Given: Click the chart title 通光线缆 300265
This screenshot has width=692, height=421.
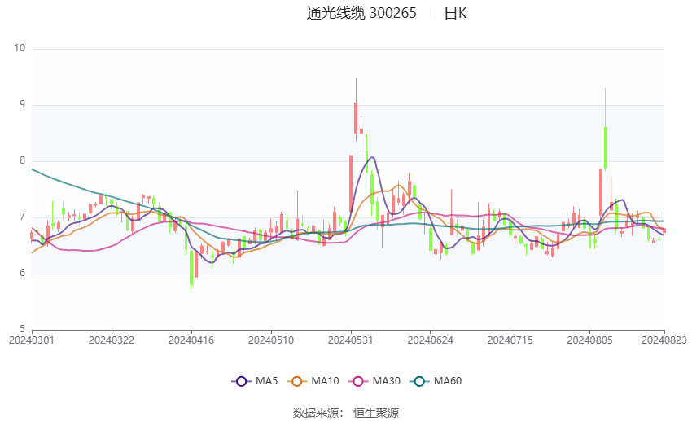Looking at the screenshot, I should (x=361, y=13).
